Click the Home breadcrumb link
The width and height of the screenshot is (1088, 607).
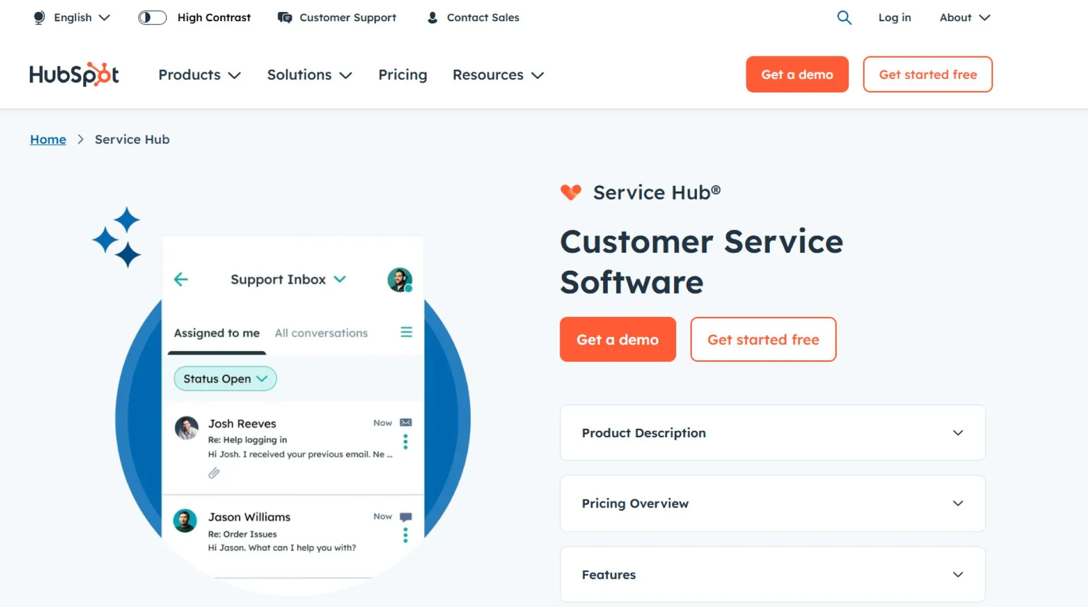(48, 140)
